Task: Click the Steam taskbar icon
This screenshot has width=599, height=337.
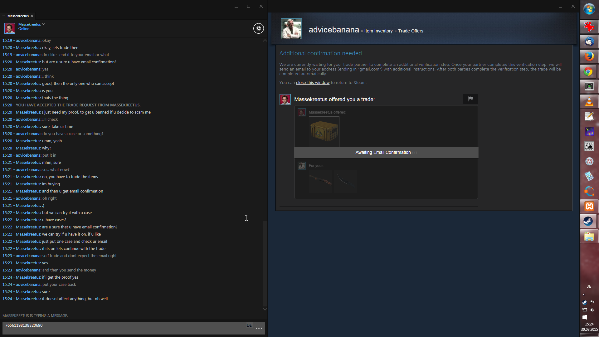Action: pos(589,222)
